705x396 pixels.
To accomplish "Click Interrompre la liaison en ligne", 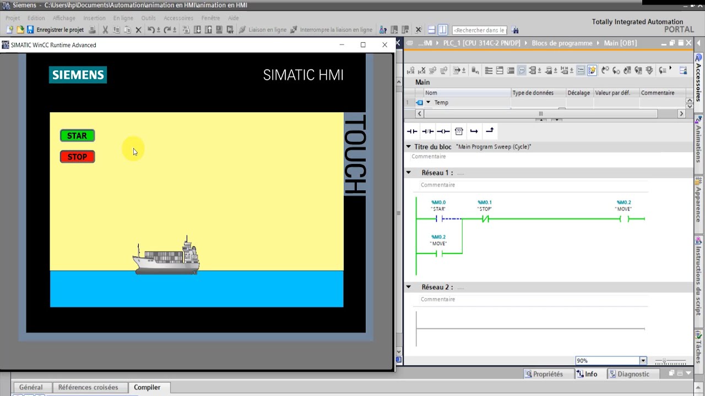I will [x=332, y=30].
